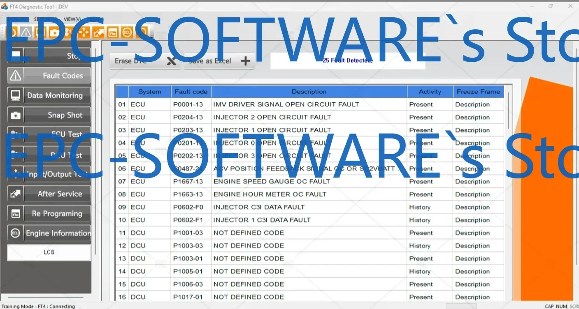Select fault code P1001-03

pos(188,233)
